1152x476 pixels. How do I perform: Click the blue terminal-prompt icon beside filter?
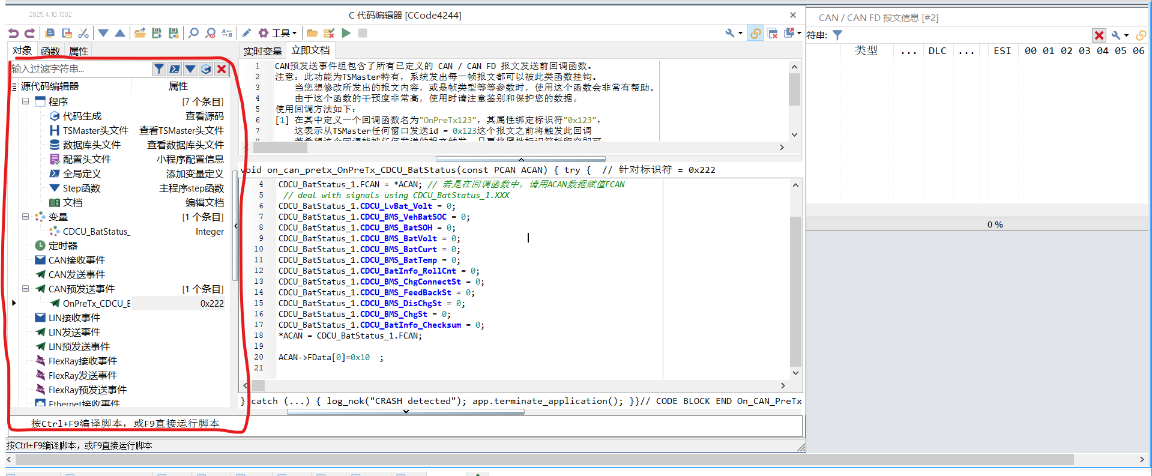pos(175,69)
